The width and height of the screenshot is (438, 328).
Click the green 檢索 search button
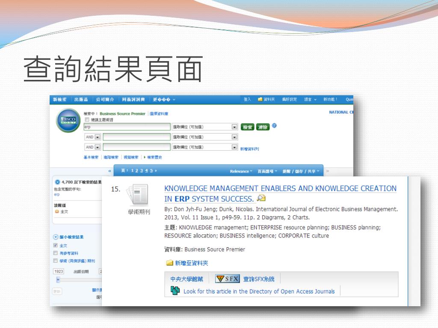click(x=248, y=127)
